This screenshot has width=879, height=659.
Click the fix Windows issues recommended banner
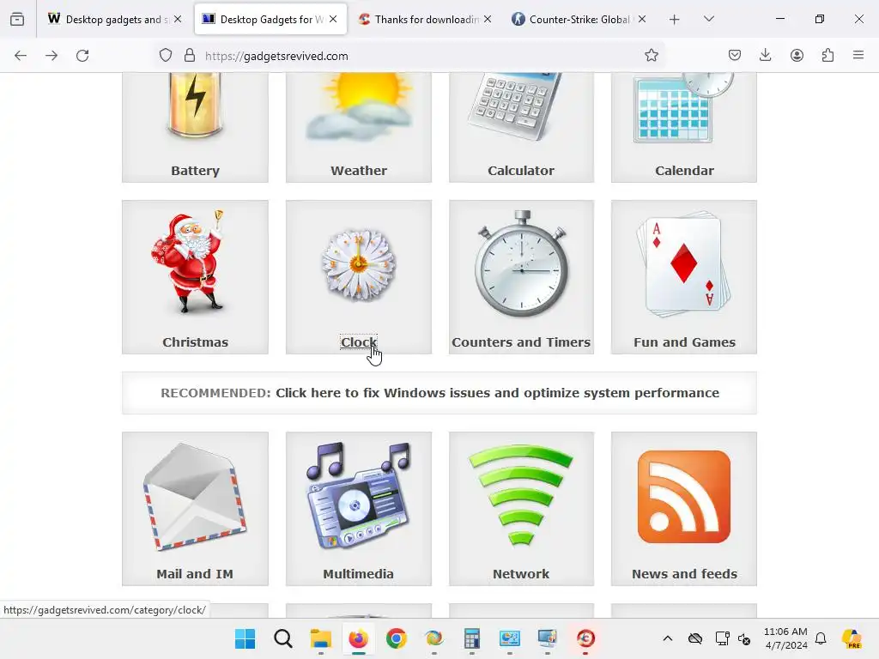[x=439, y=393]
